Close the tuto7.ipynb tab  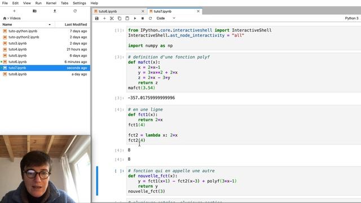coord(198,11)
